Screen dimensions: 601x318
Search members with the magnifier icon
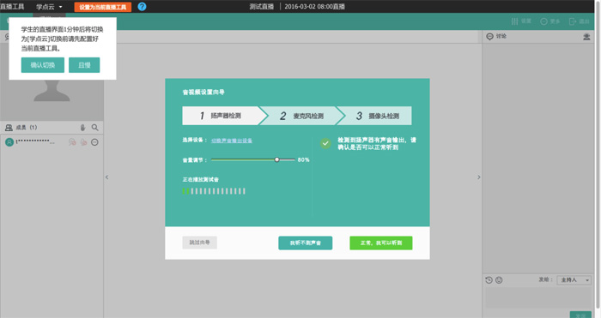pos(94,128)
